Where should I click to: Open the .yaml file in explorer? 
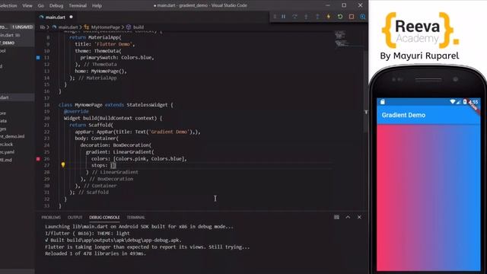pyautogui.click(x=8, y=152)
